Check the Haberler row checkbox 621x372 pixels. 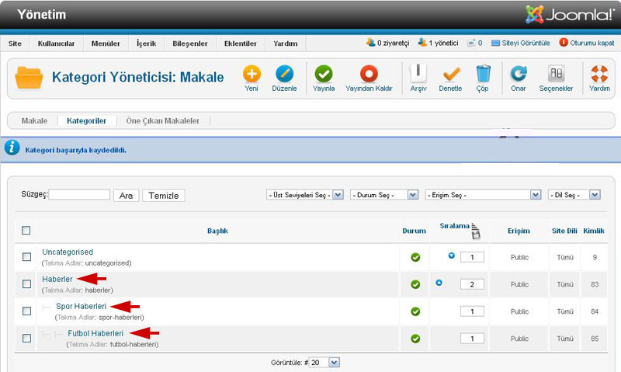point(26,284)
